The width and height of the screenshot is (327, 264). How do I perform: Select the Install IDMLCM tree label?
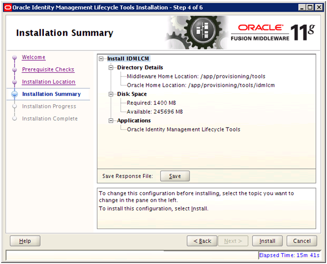[128, 59]
